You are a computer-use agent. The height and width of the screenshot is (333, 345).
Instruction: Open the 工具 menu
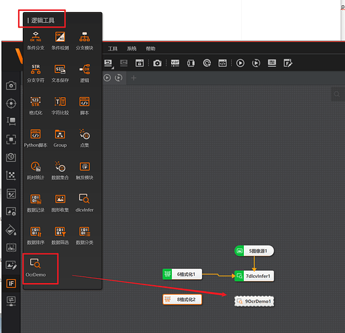(x=113, y=49)
